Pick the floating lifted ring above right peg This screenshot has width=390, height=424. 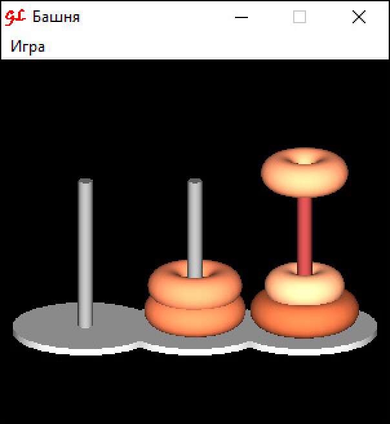pos(305,172)
